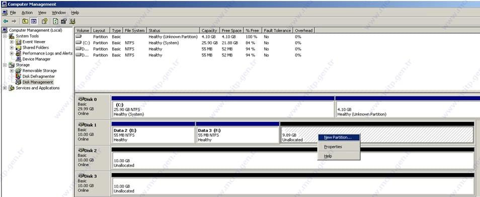Open the Action menu
The height and width of the screenshot is (197, 480).
(27, 13)
